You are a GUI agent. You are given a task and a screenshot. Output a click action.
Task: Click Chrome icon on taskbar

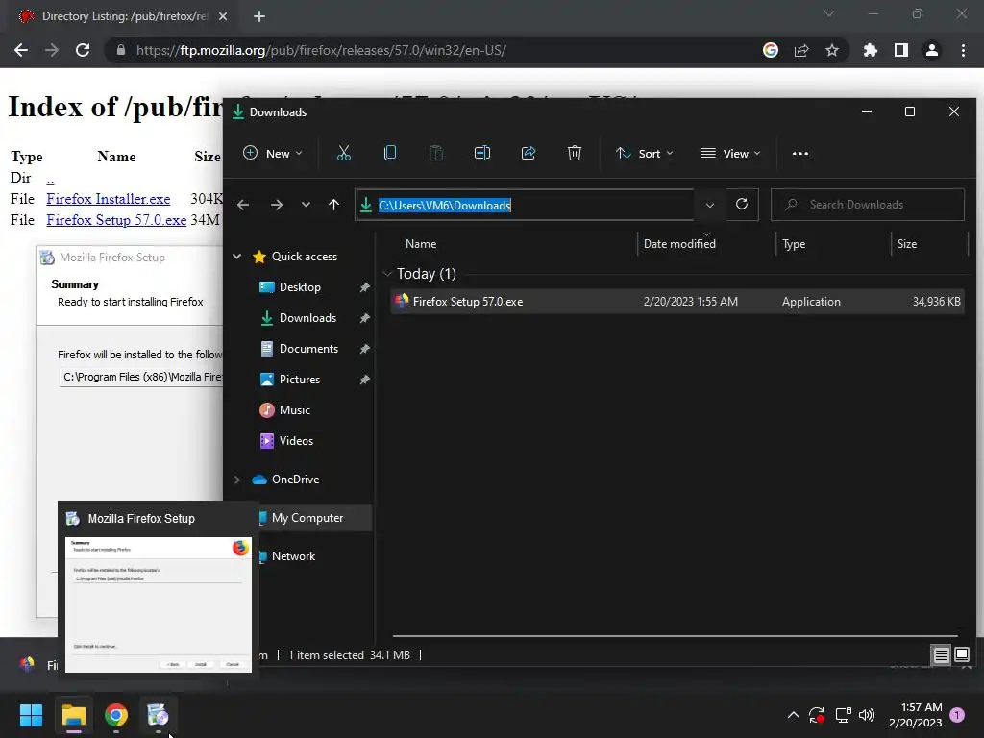coord(116,715)
